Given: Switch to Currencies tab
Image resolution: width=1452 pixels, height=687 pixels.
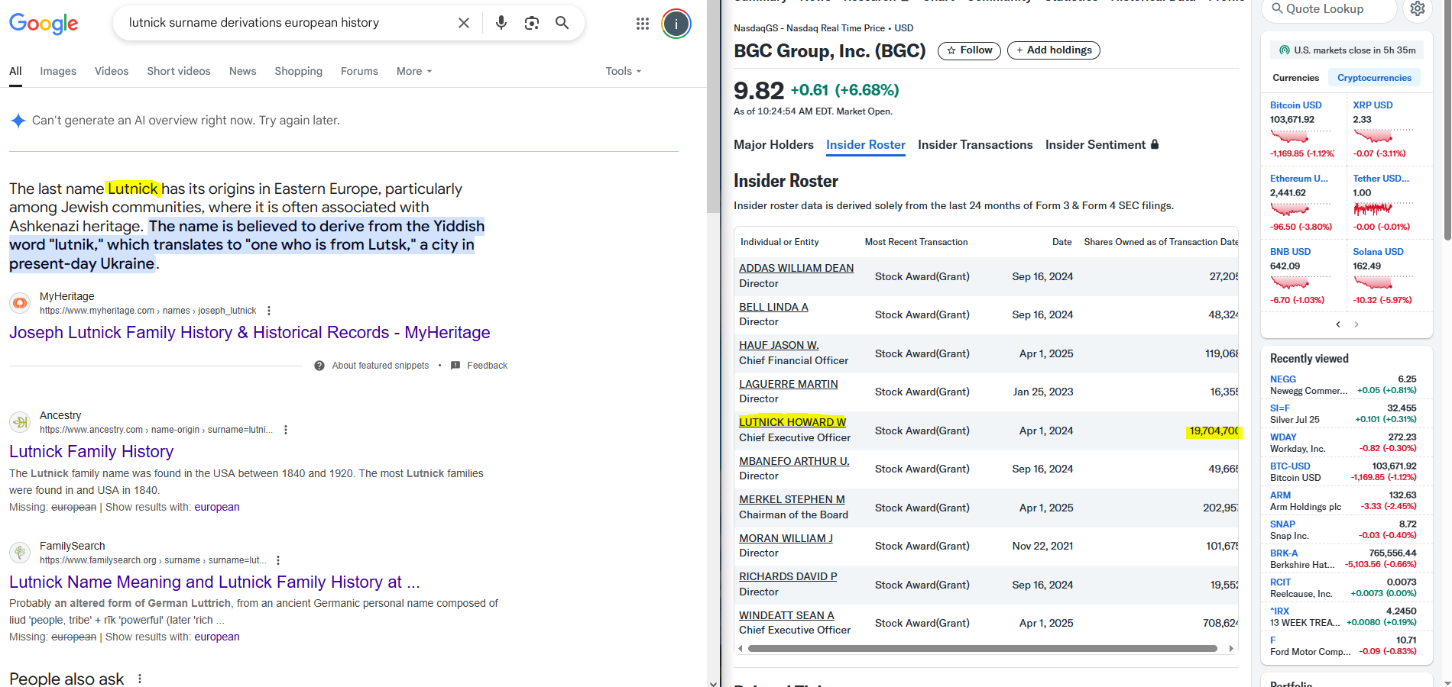Looking at the screenshot, I should 1295,78.
